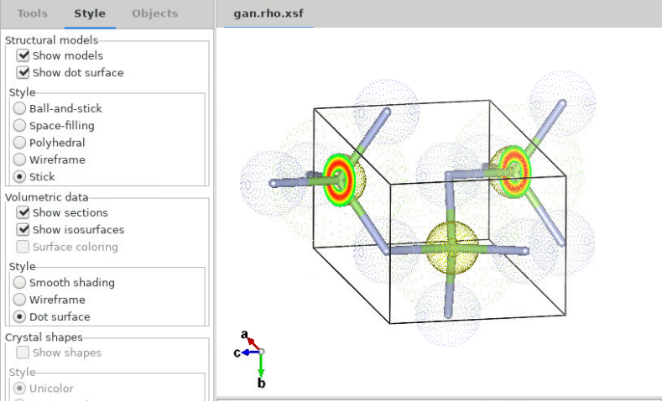
Task: Select the Style tab
Action: click(x=90, y=13)
